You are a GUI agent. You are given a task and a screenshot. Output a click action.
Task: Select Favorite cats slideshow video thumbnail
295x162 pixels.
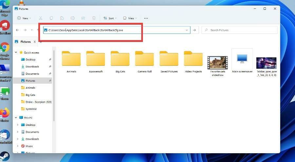tap(218, 63)
